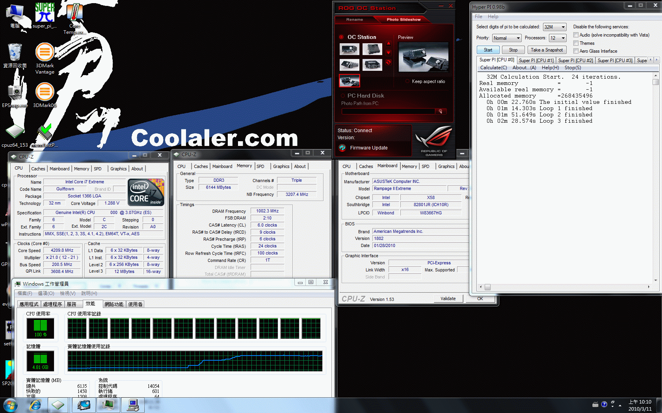
Task: Select the OC Station radio button
Action: pyautogui.click(x=341, y=37)
